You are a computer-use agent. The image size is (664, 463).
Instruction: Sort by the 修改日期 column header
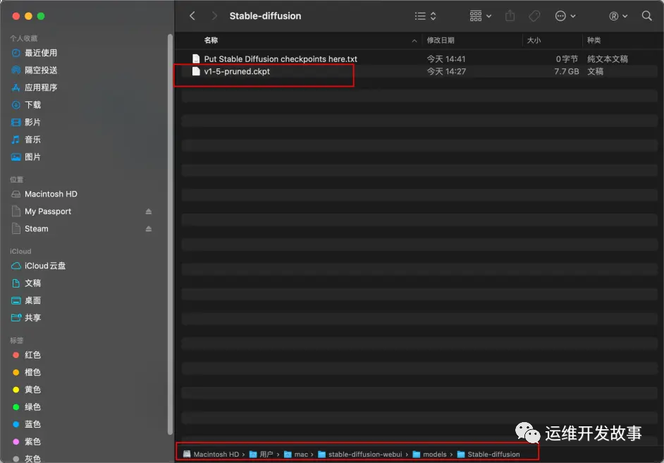441,40
